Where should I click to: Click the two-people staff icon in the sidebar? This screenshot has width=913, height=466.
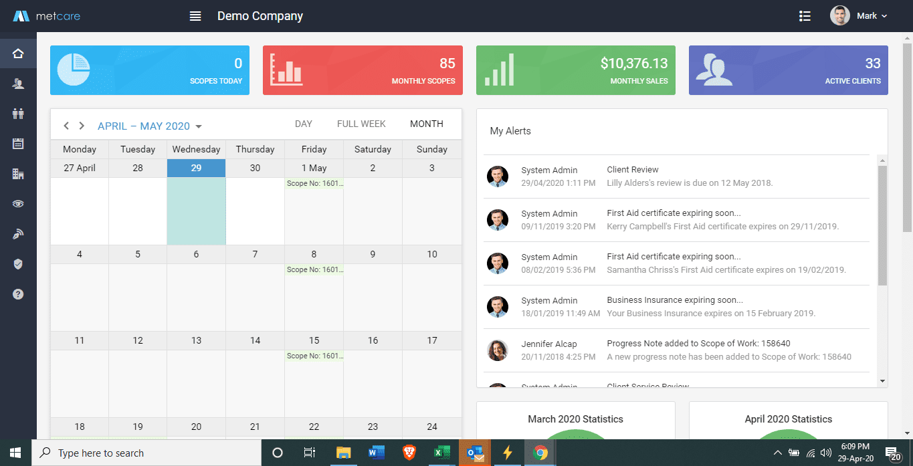[x=18, y=114]
